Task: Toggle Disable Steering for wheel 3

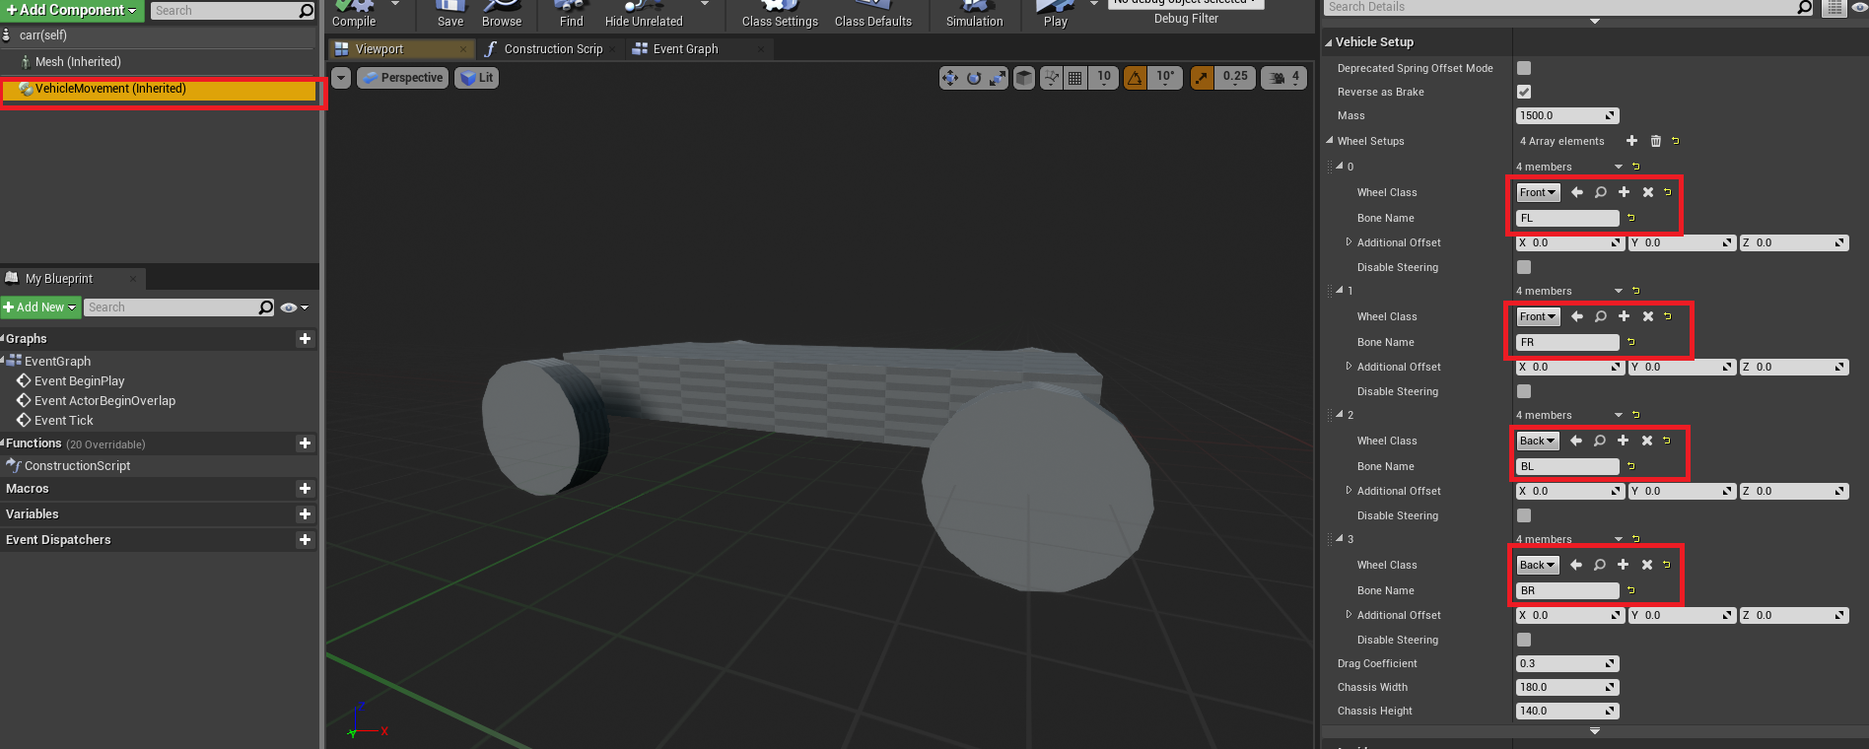Action: (1524, 640)
